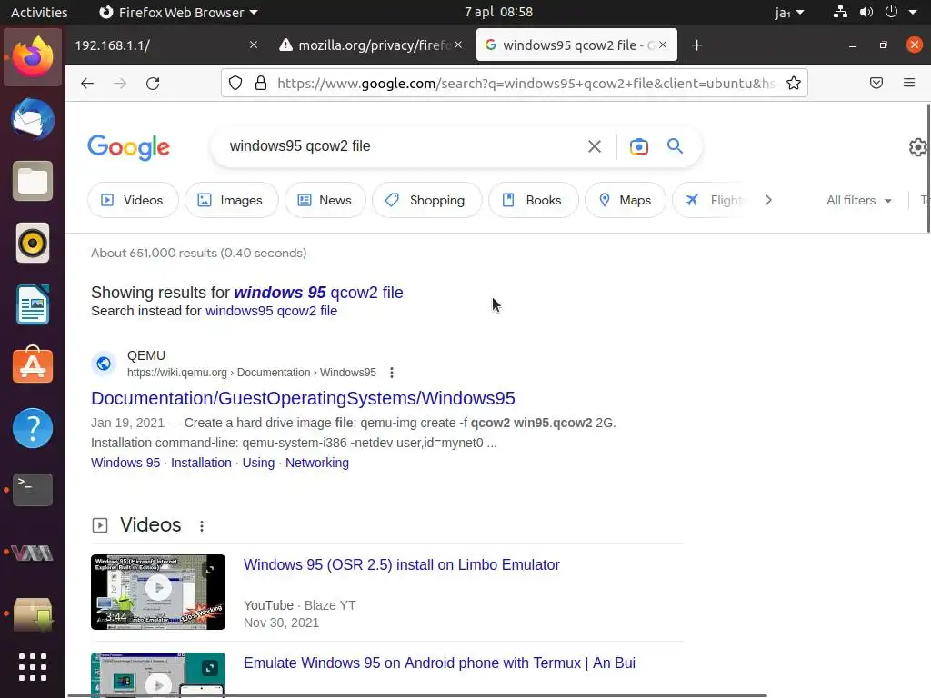Image resolution: width=931 pixels, height=698 pixels.
Task: Open the installer package icon in the dock
Action: pyautogui.click(x=33, y=613)
